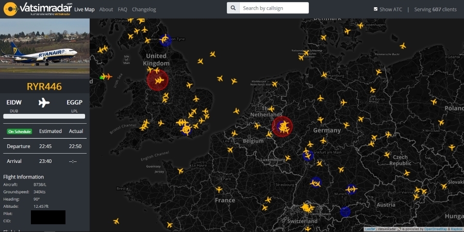The width and height of the screenshot is (464, 232).
Task: Select the blue ATC circle over Munich
Action: click(x=352, y=189)
